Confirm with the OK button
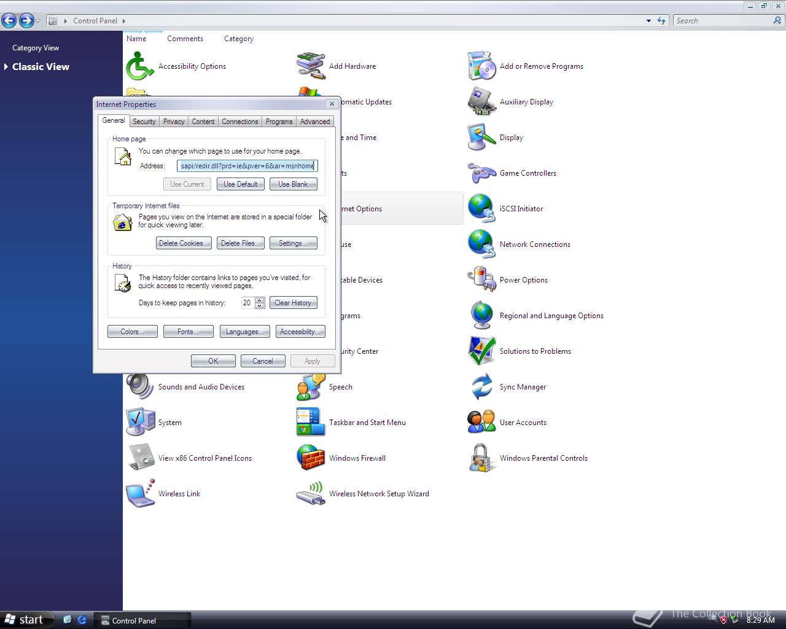This screenshot has width=786, height=629. tap(213, 361)
